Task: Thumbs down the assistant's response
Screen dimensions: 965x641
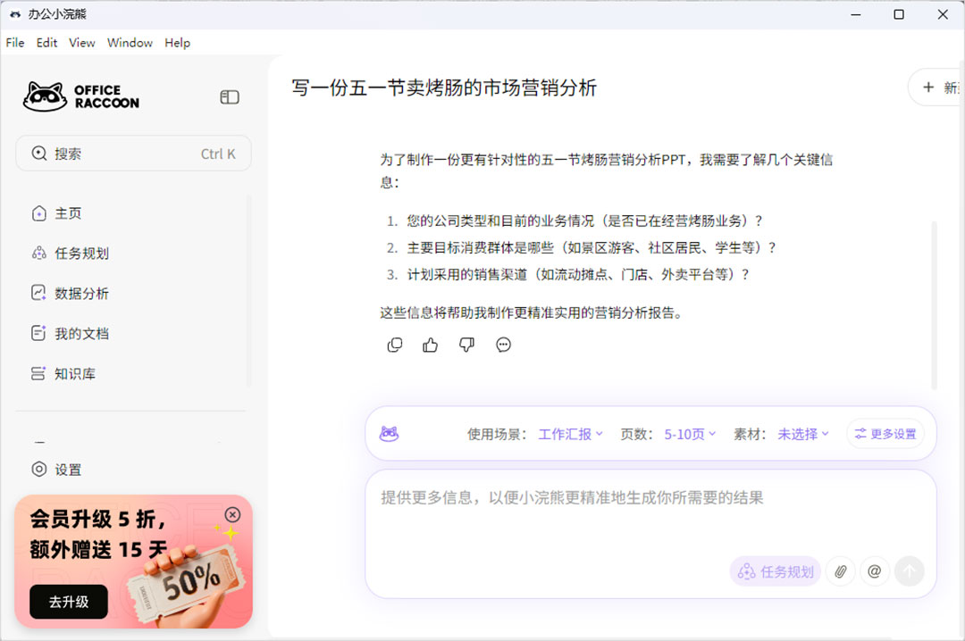Action: click(x=466, y=345)
